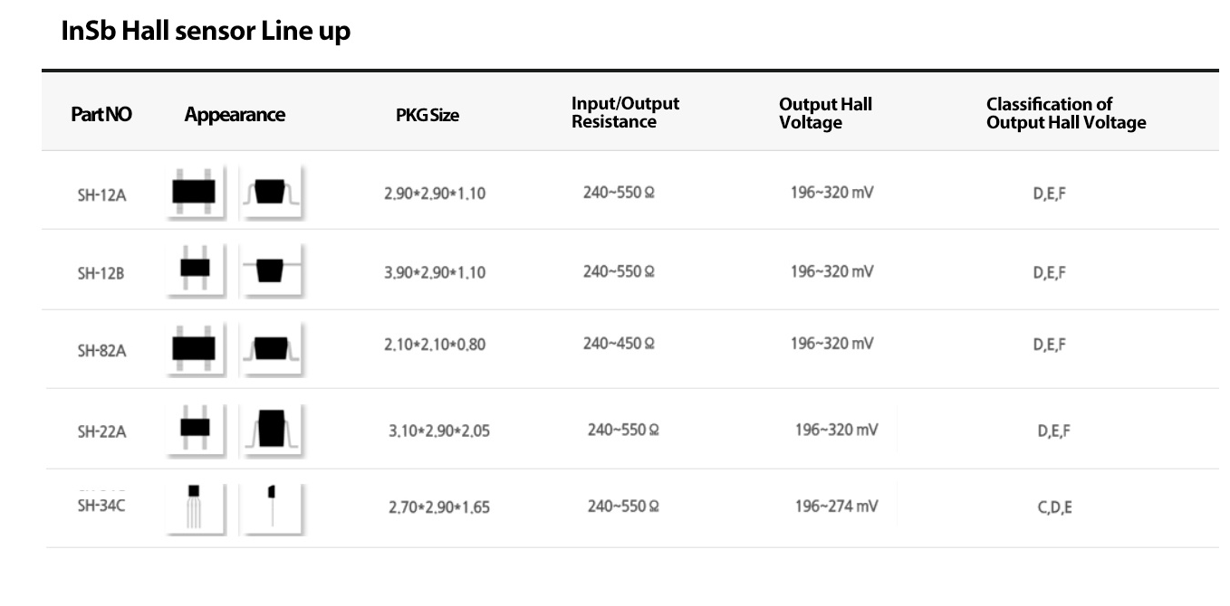Image resolution: width=1230 pixels, height=606 pixels.
Task: Click the Output Hall Voltage column header
Action: (825, 113)
